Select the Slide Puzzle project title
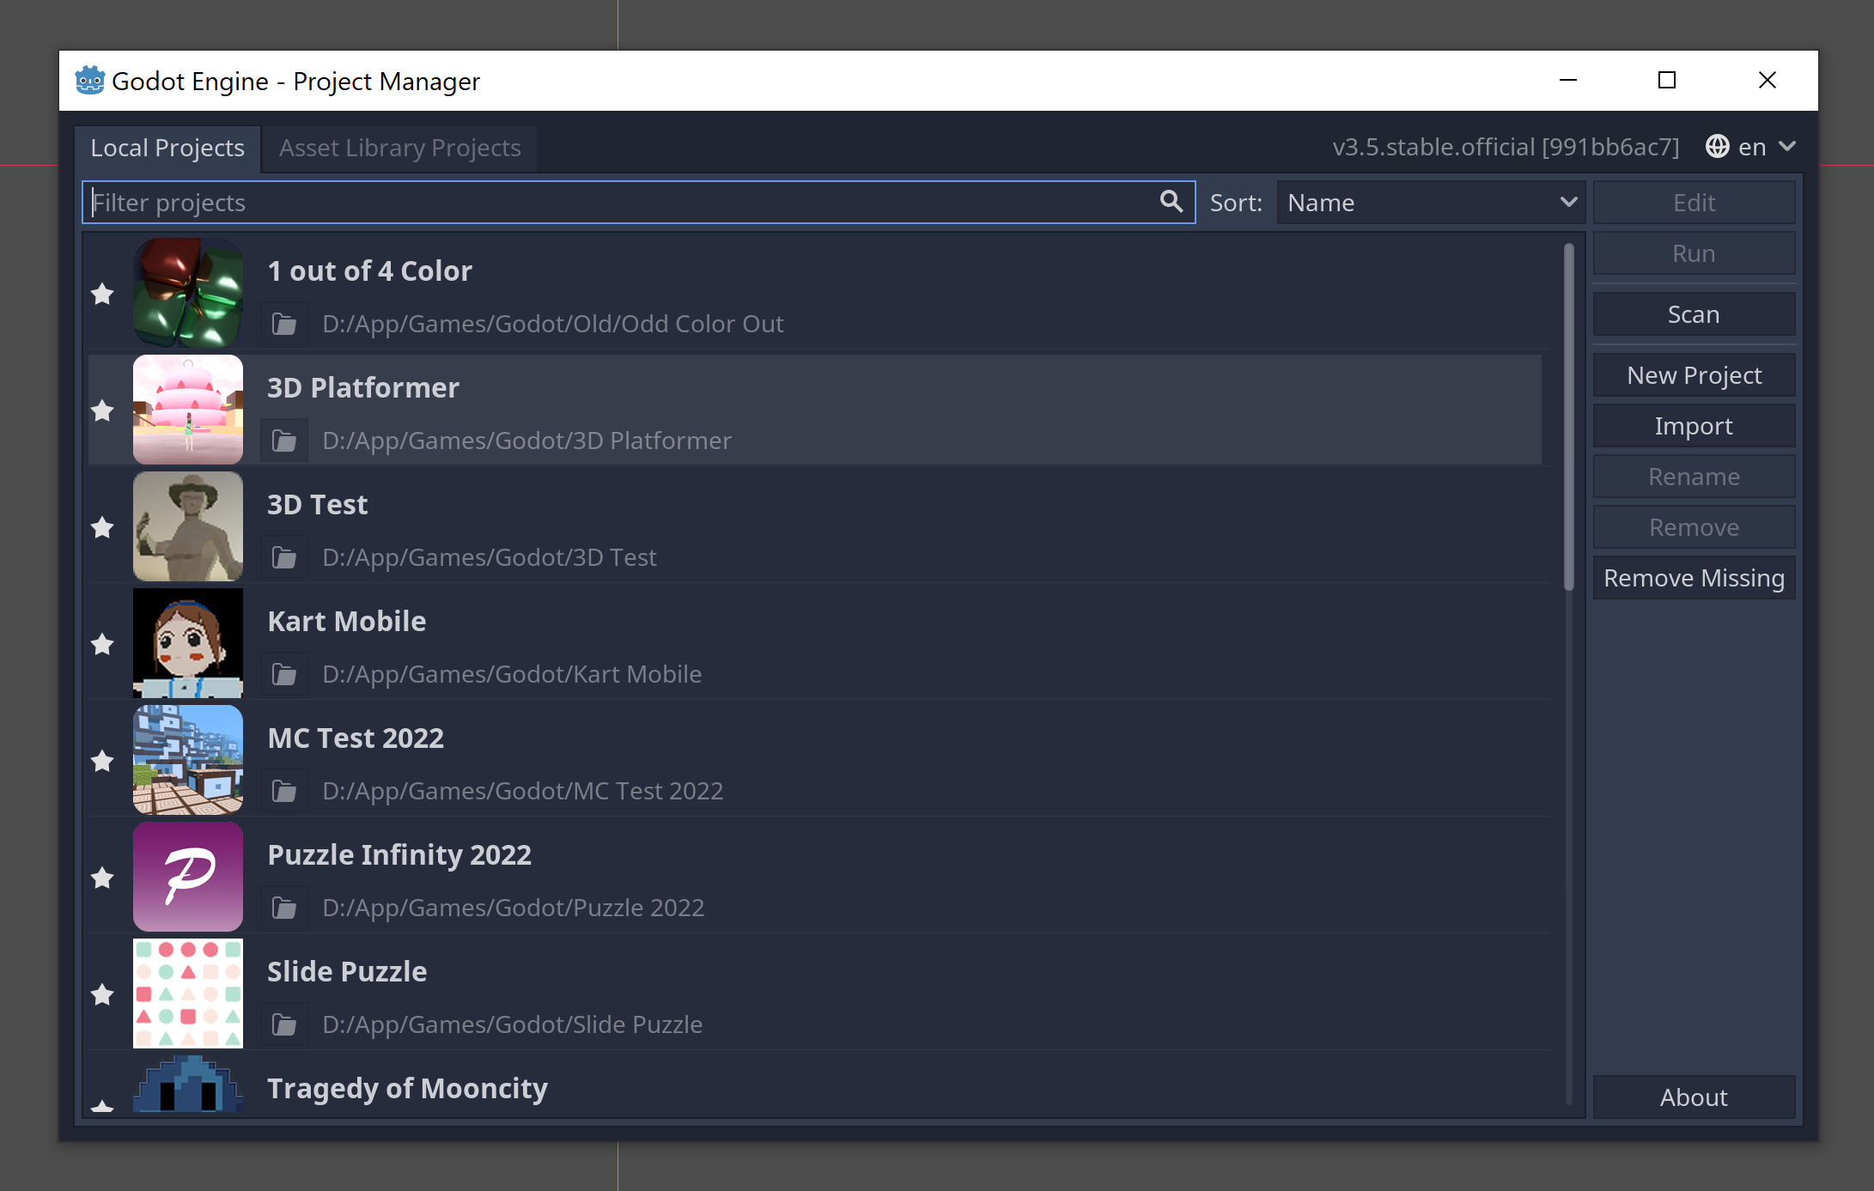 (x=347, y=971)
